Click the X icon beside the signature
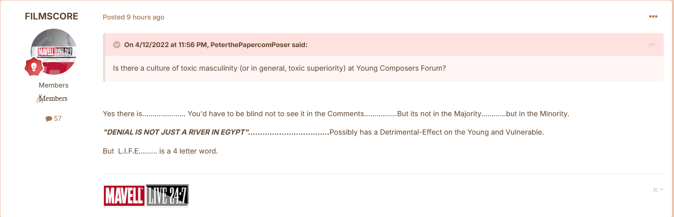 [655, 190]
